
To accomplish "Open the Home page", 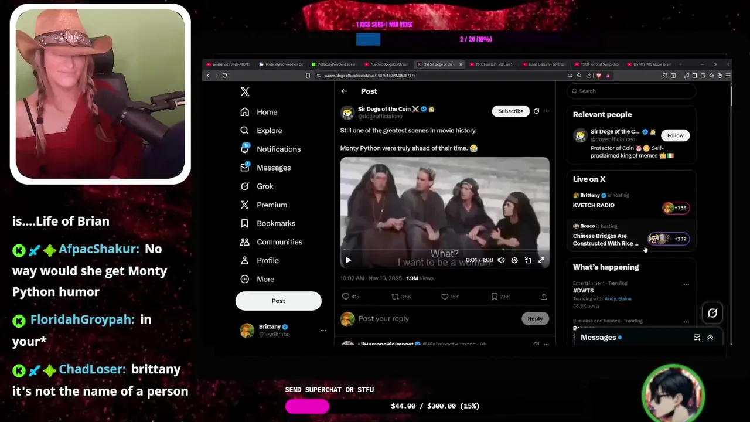I will pos(259,112).
